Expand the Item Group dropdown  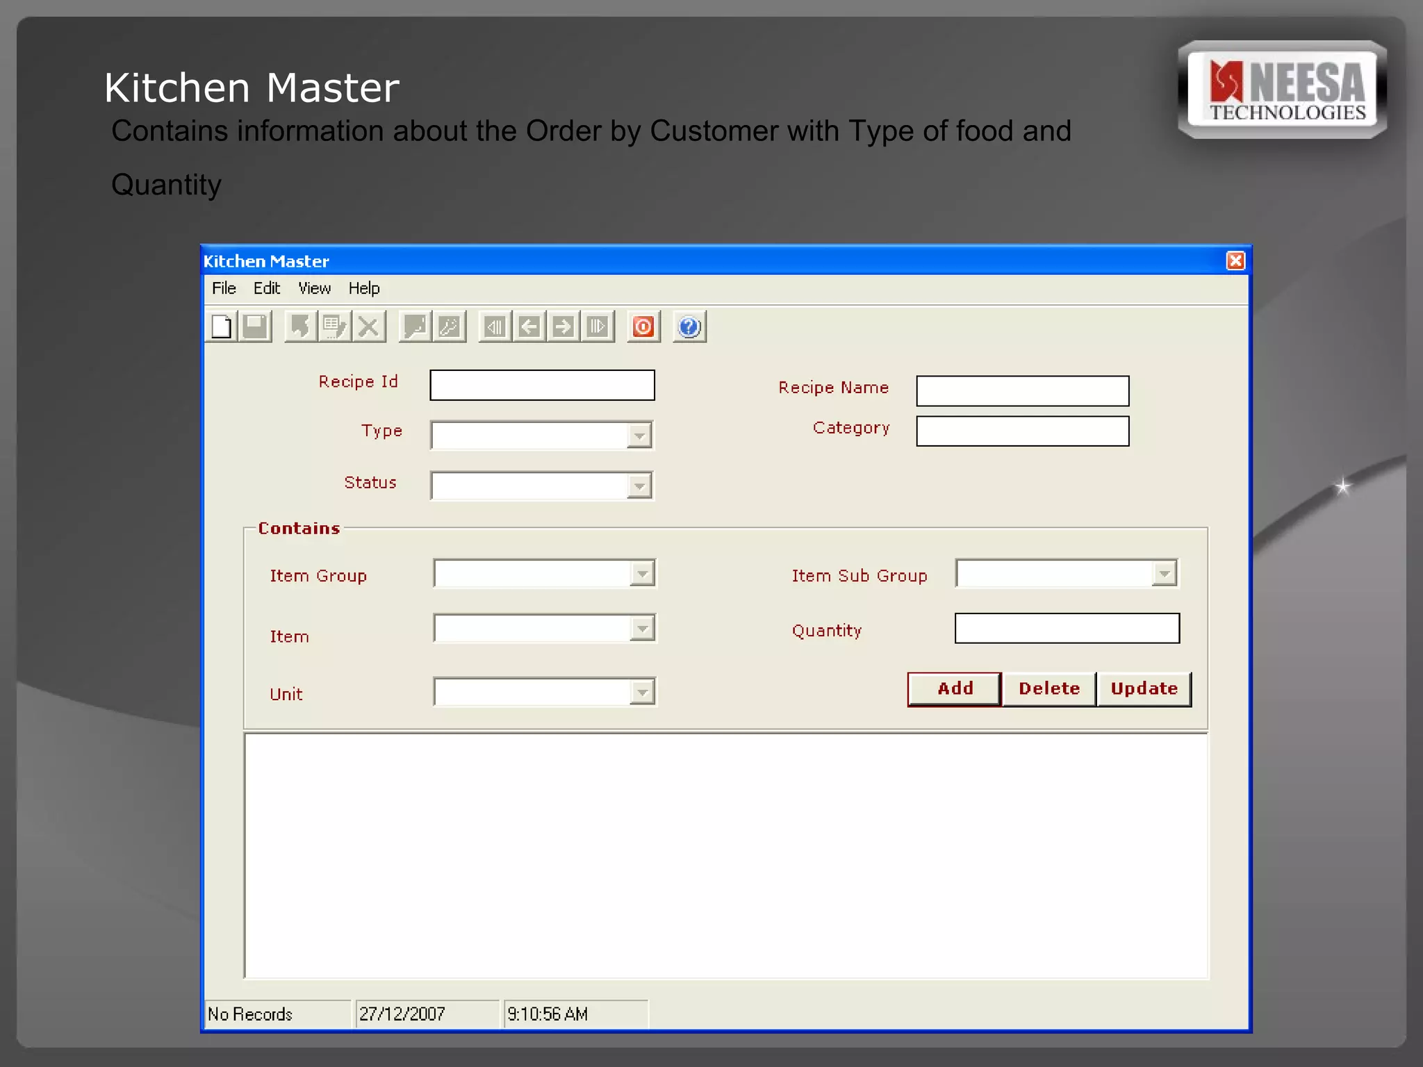pos(642,574)
